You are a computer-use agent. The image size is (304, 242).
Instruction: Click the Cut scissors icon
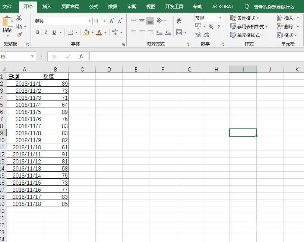coord(19,18)
